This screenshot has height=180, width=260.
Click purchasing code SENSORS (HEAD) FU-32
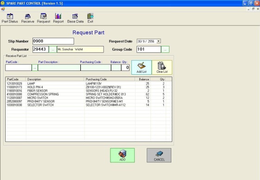coord(102,91)
